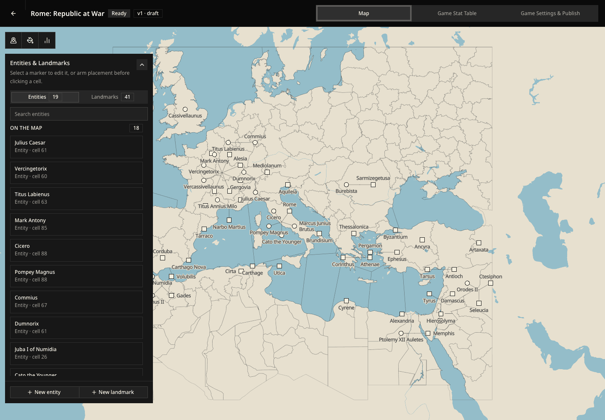Click the Sarmizegetusa square landmark marker
This screenshot has height=420, width=605.
pyautogui.click(x=373, y=185)
